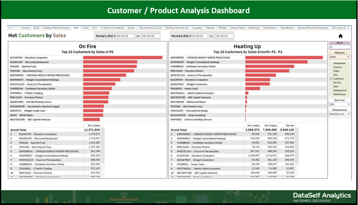
Task: Open the SO Late tab
Action: point(339,28)
